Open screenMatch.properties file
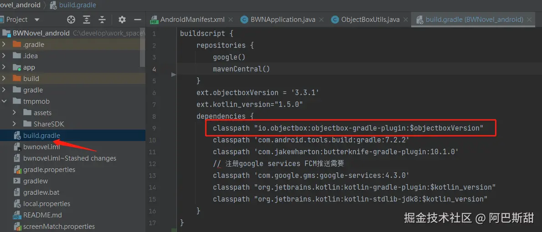 (x=59, y=227)
